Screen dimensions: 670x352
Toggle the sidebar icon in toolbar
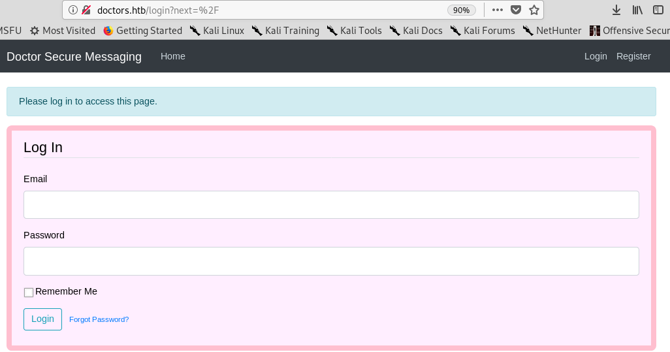tap(658, 10)
